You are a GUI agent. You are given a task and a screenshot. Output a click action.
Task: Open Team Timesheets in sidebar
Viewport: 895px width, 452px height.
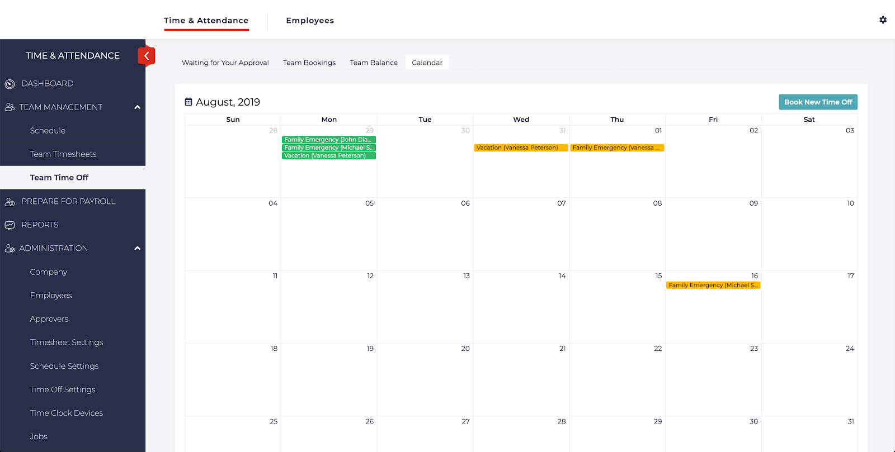(63, 154)
